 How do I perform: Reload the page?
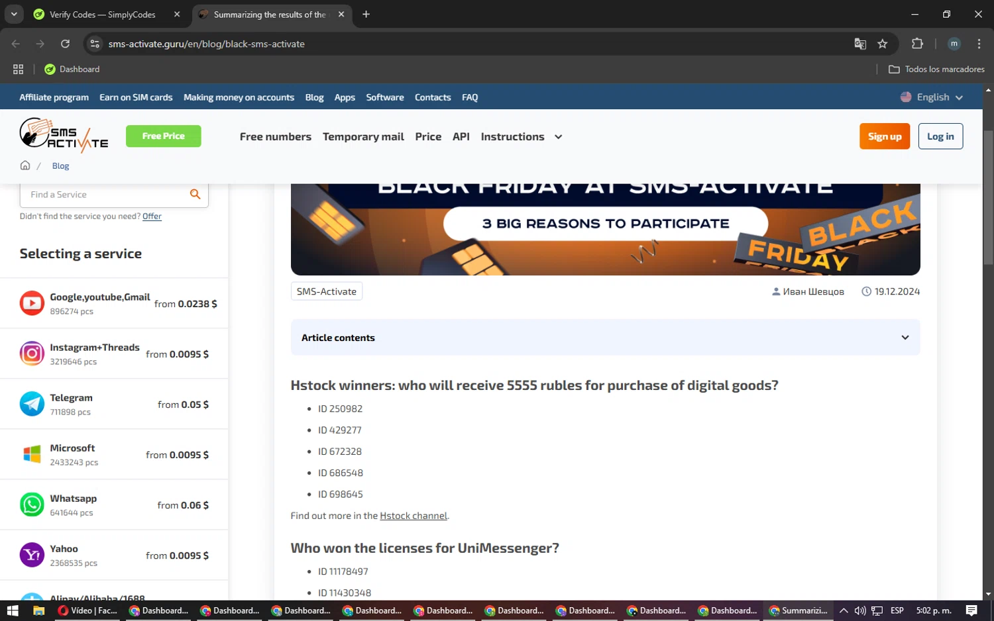pos(65,44)
